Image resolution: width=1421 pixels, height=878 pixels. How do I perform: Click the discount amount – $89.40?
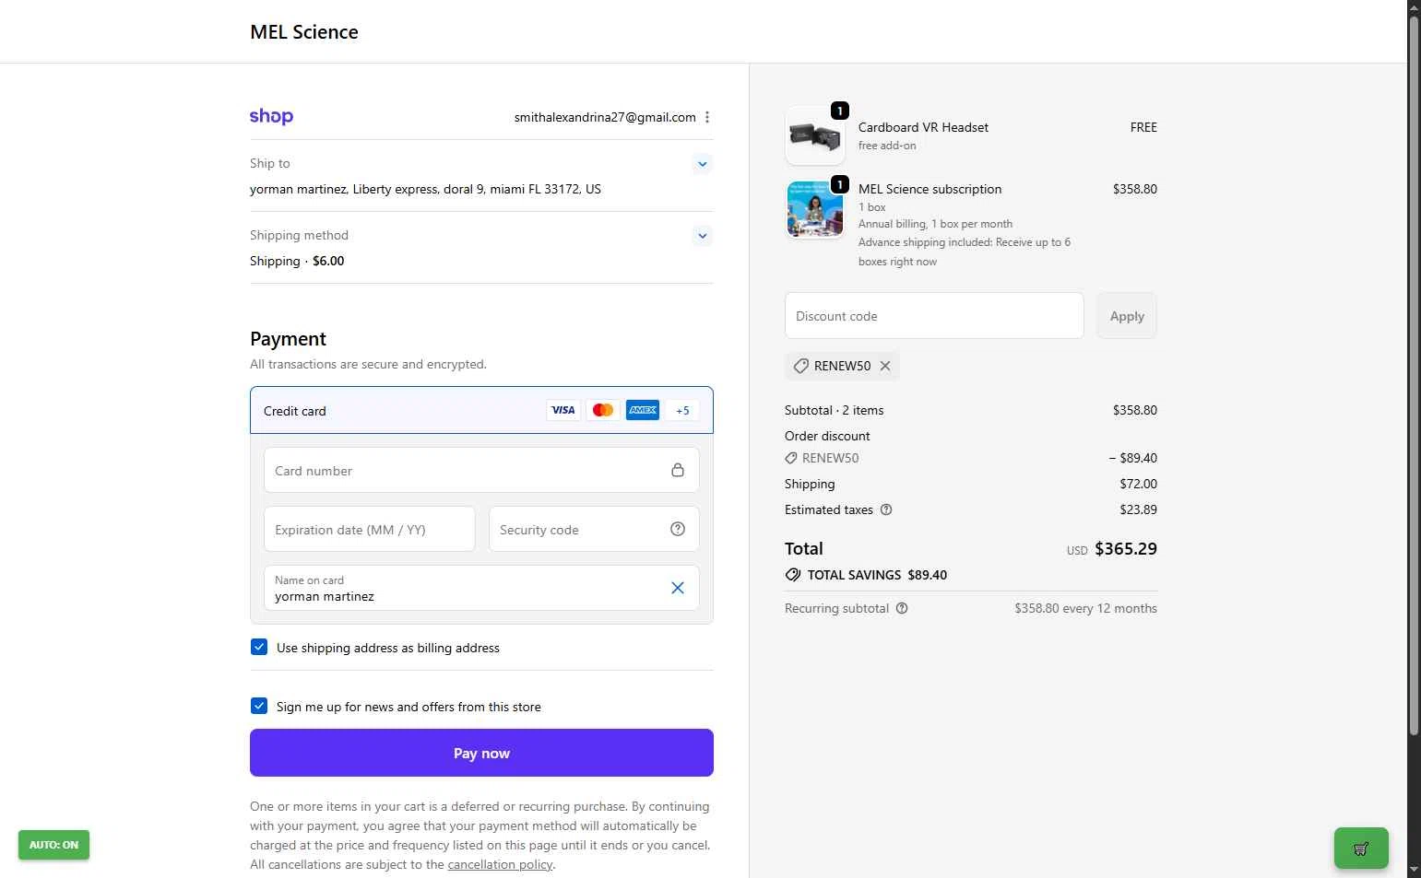(x=1132, y=458)
